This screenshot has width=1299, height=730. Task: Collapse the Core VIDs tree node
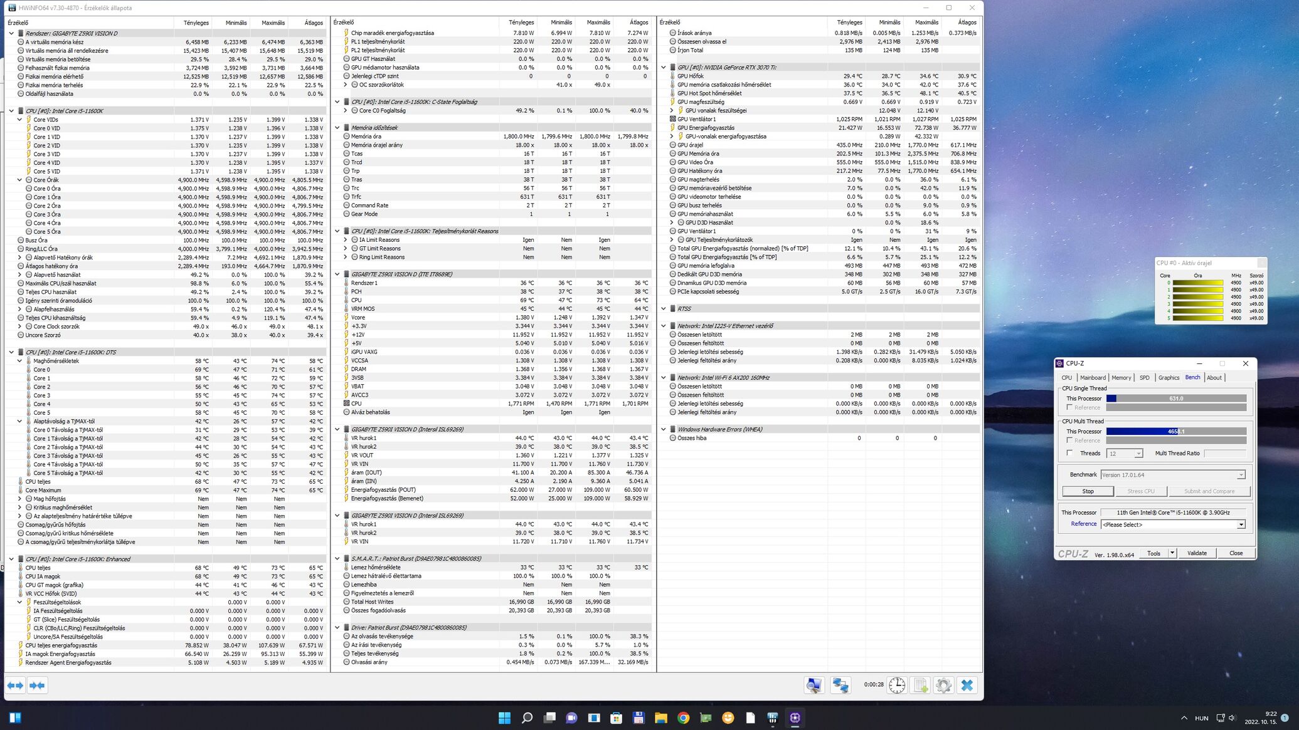tap(19, 120)
